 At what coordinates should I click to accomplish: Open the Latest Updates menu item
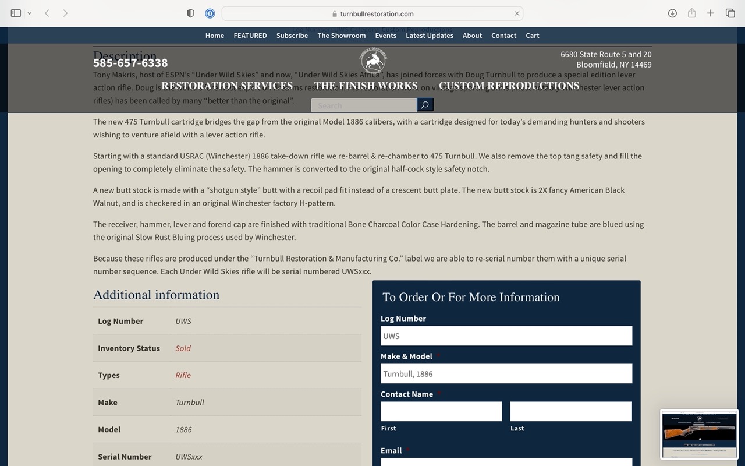click(x=430, y=36)
